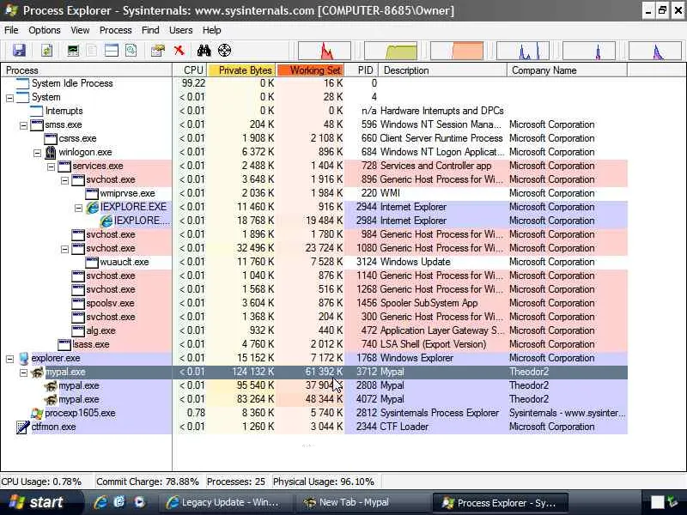Click the mypal.exe icon for PID 4072
The image size is (687, 515).
coord(51,399)
